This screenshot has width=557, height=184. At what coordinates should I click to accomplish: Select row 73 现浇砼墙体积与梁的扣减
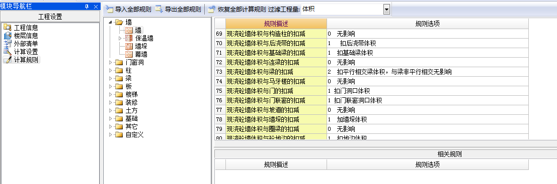[276, 72]
